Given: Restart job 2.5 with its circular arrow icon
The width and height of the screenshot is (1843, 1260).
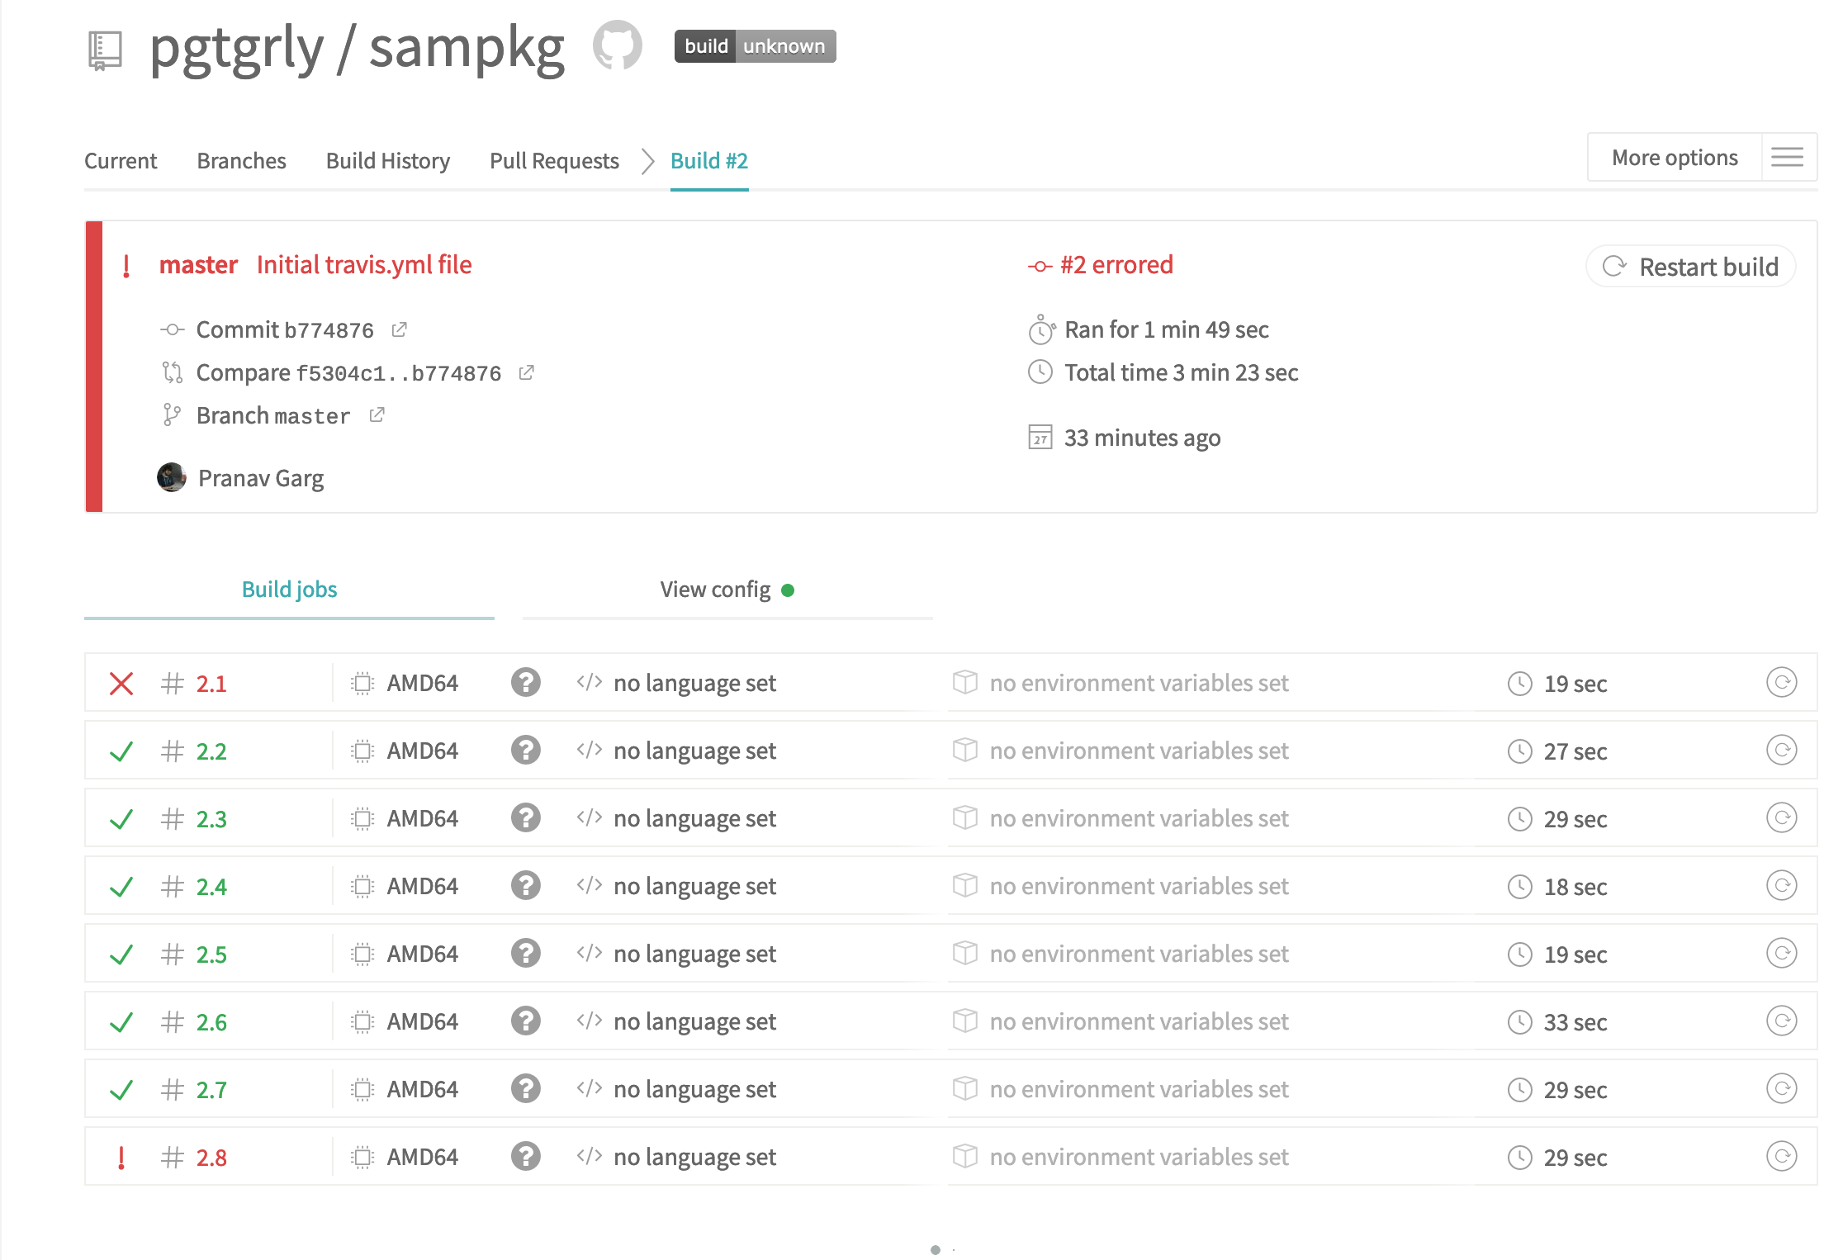Looking at the screenshot, I should coord(1781,954).
